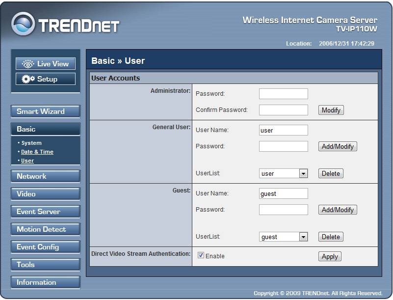Viewport: 393px width, 300px height.
Task: Go to the System submenu link
Action: tap(31, 143)
